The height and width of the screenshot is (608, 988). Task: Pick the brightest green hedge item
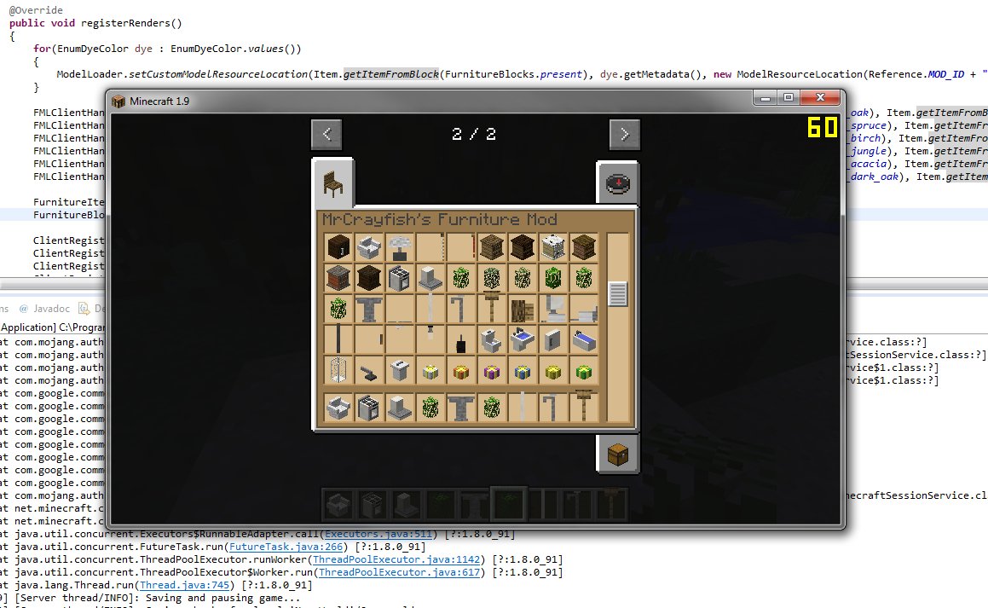point(552,278)
